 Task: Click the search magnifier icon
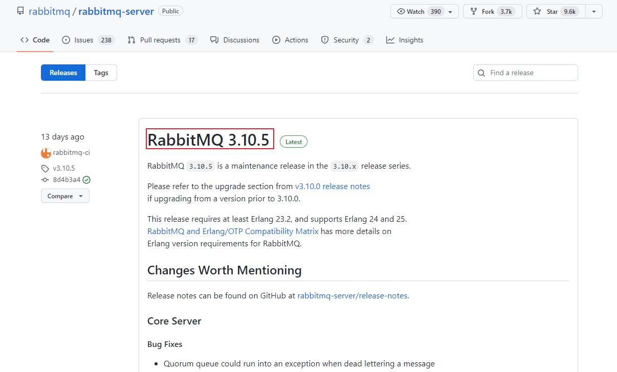point(481,73)
